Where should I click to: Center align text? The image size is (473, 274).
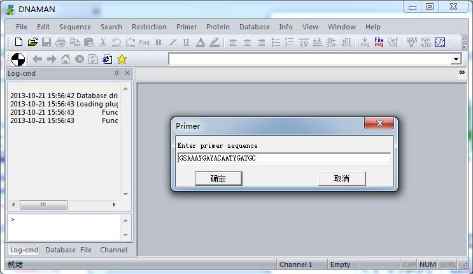(247, 42)
